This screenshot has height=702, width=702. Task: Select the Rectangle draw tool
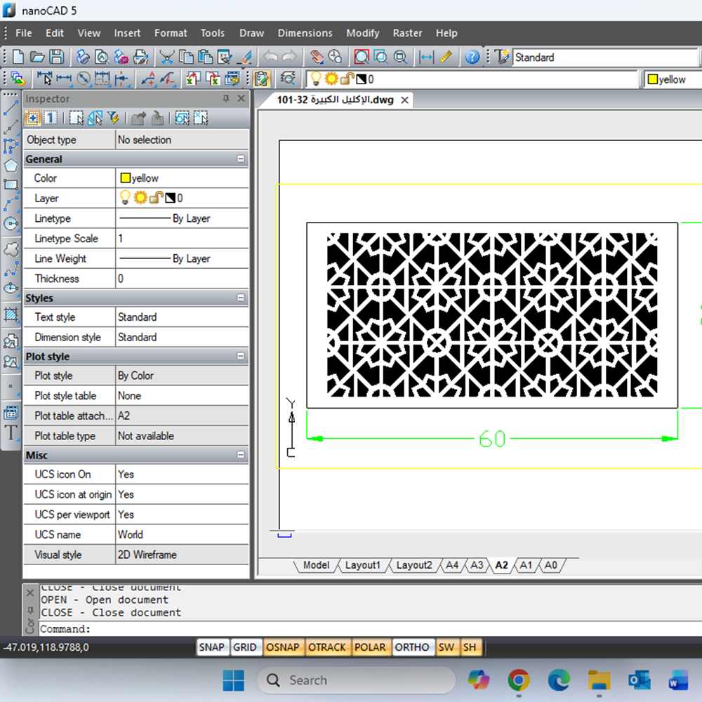click(x=11, y=185)
